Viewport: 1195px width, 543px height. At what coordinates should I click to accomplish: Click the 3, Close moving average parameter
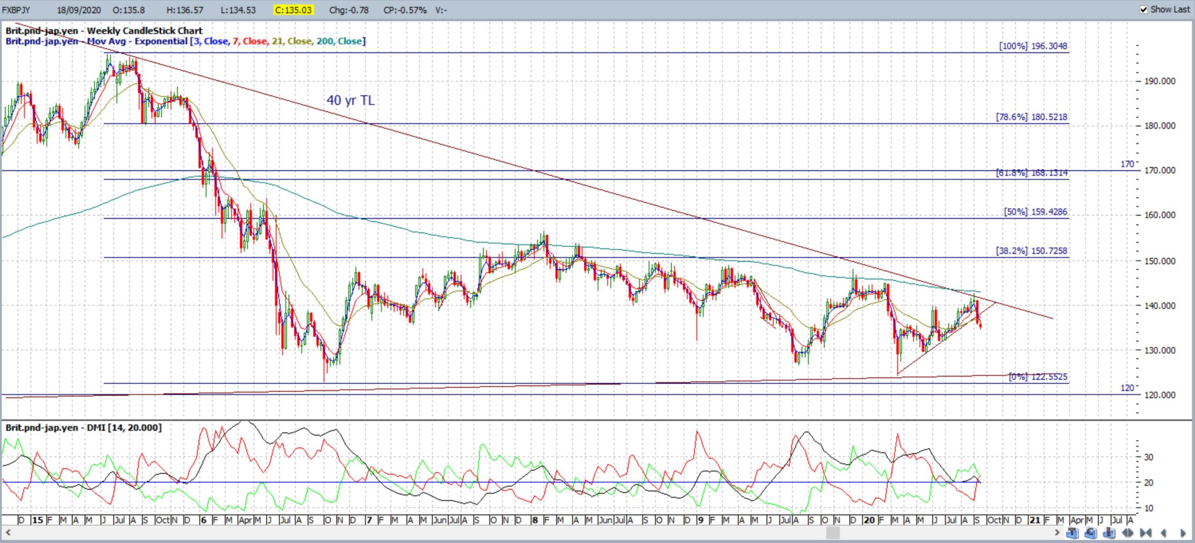(x=212, y=41)
